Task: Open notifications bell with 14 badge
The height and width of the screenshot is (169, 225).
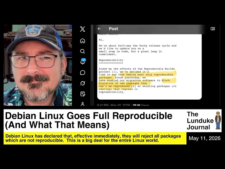Action: 83,61
